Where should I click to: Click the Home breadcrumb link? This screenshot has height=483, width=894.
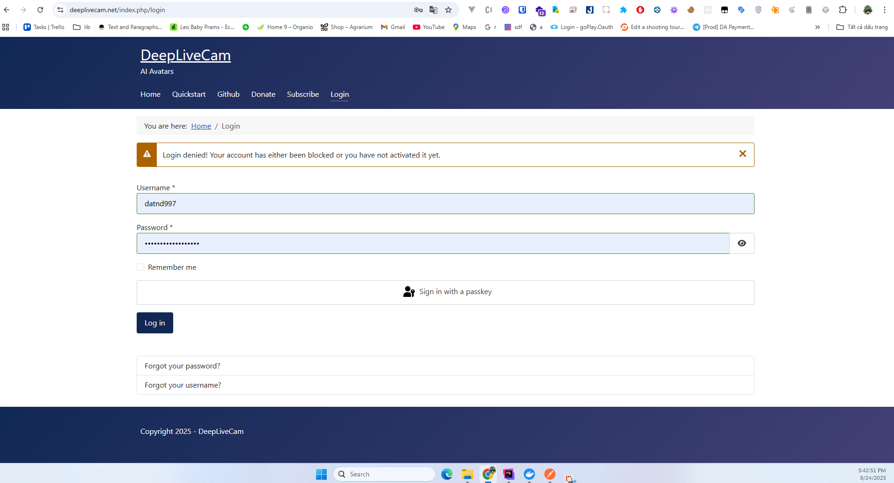point(201,126)
